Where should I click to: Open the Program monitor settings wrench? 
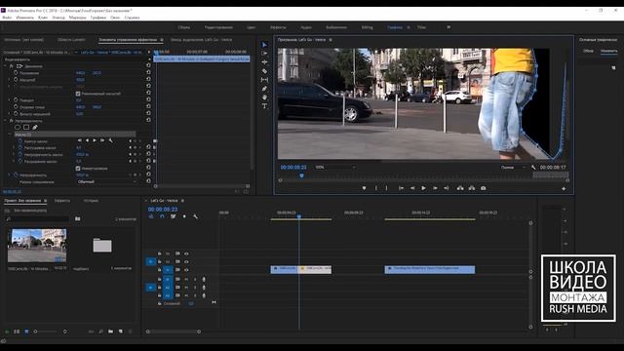pos(533,168)
